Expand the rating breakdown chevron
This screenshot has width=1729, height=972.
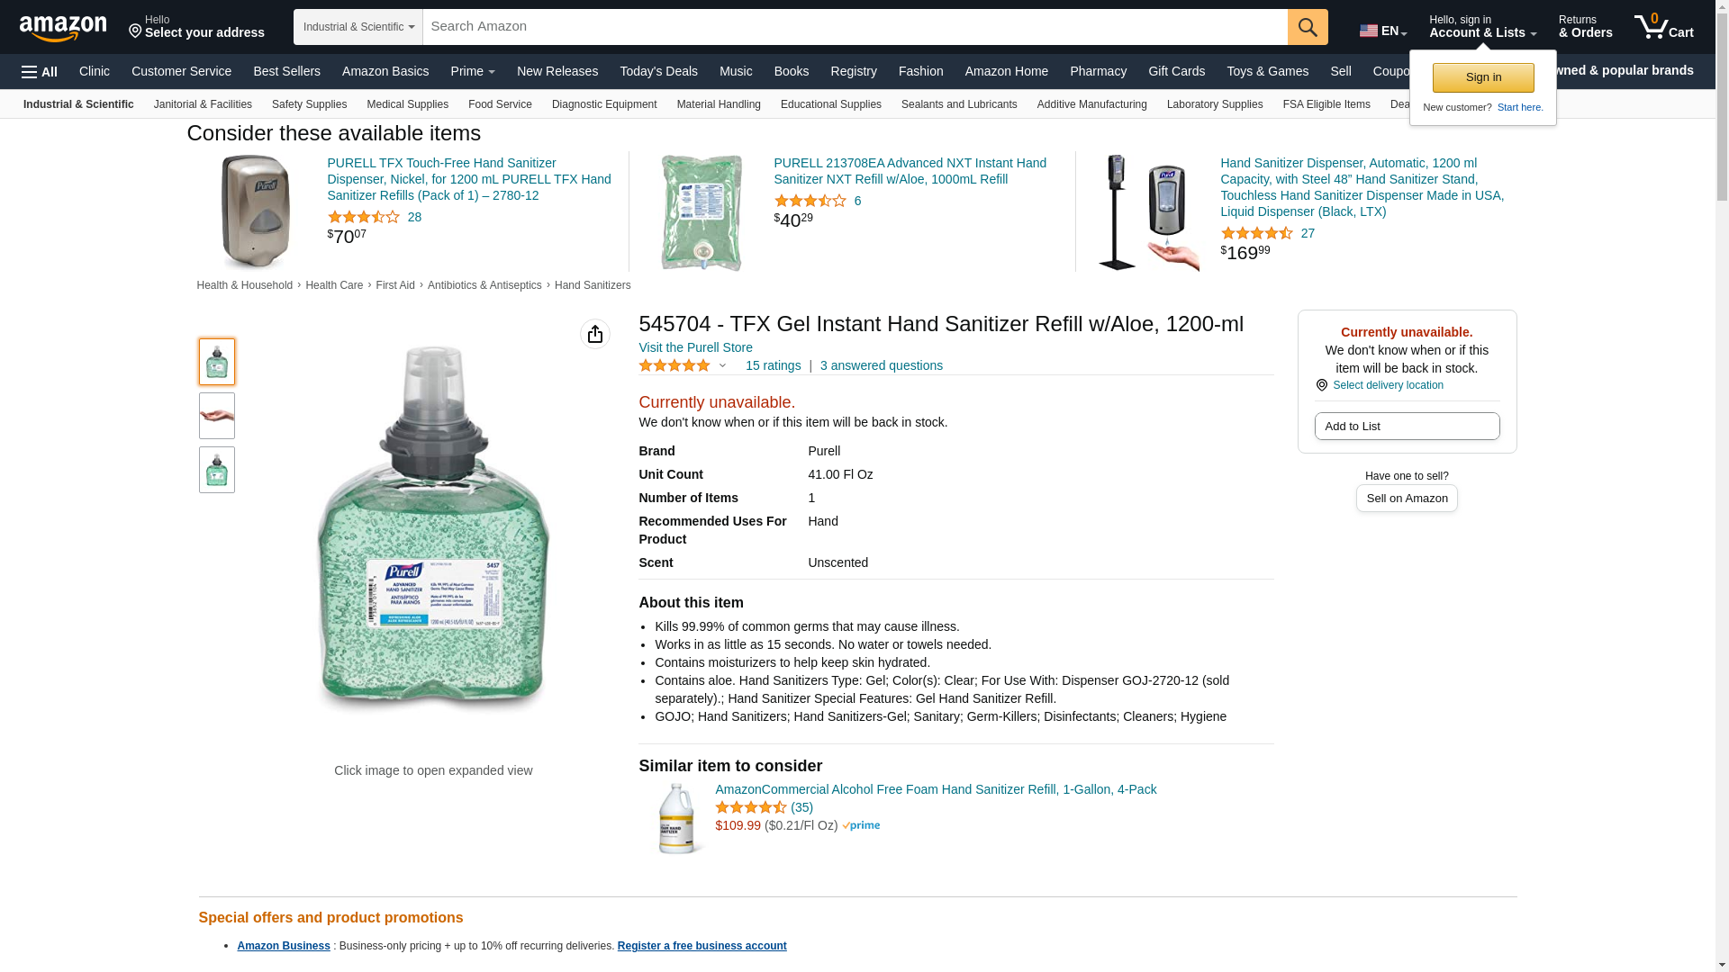tap(722, 365)
